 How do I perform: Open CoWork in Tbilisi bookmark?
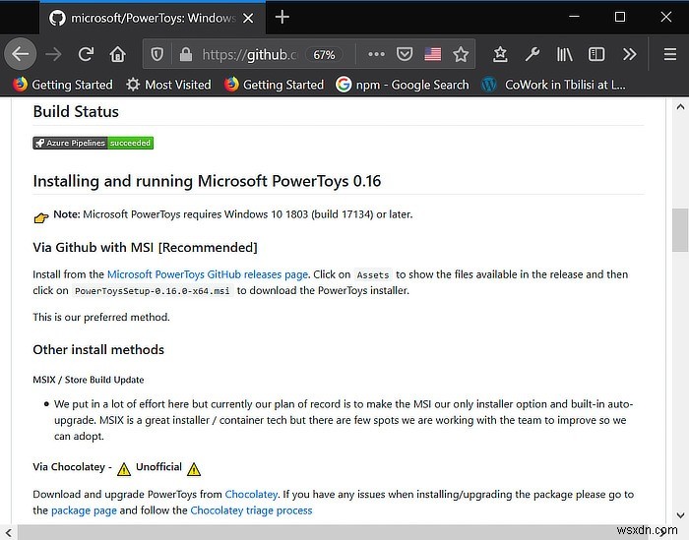pos(553,85)
